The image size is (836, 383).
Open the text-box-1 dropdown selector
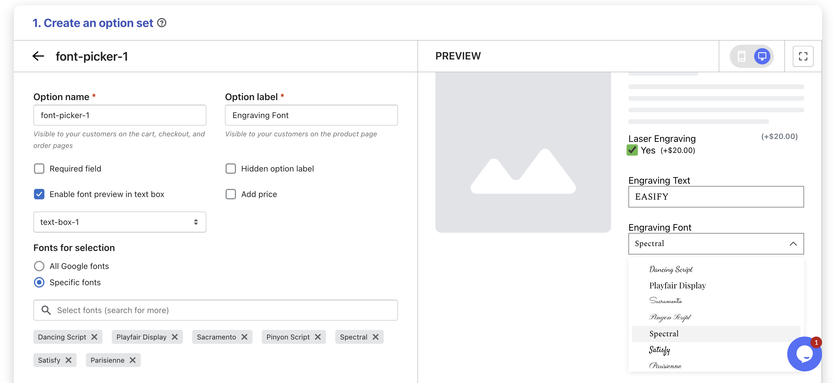pos(119,222)
